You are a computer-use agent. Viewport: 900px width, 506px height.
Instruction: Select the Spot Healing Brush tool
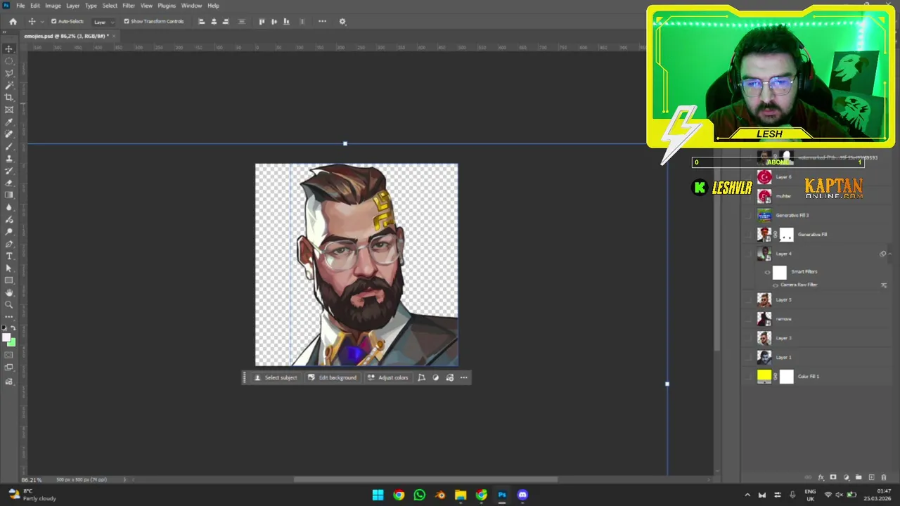(9, 134)
